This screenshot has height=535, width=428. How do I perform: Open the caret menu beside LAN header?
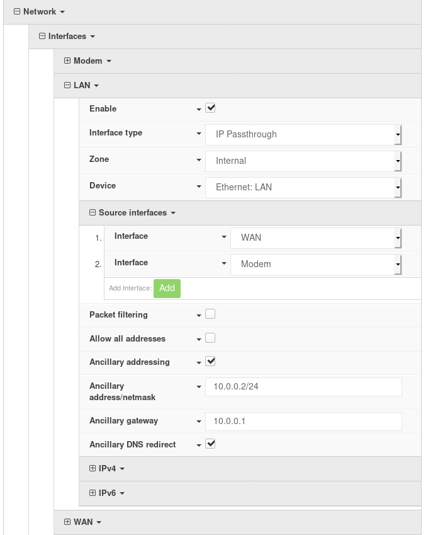[96, 86]
